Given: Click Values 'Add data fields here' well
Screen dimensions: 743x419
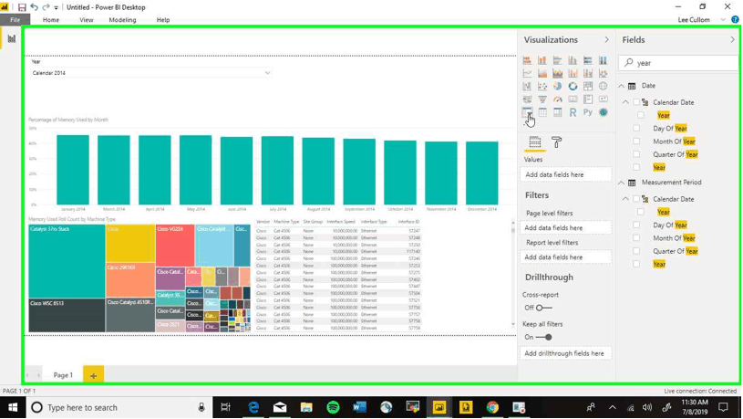Looking at the screenshot, I should click(565, 174).
